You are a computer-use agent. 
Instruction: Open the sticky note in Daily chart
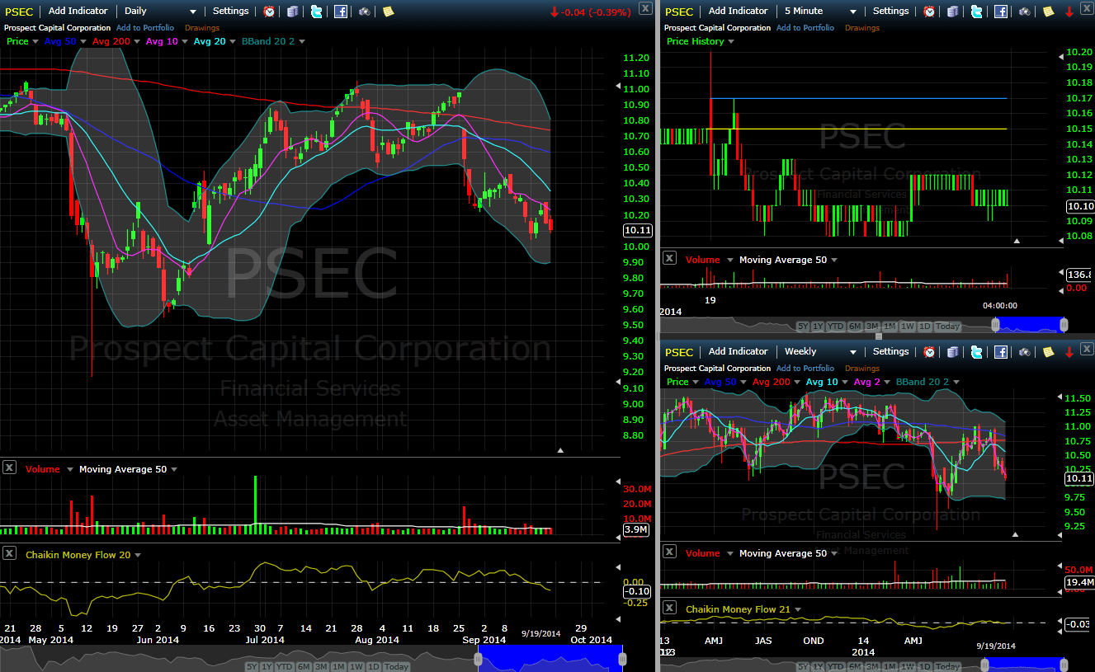[388, 12]
